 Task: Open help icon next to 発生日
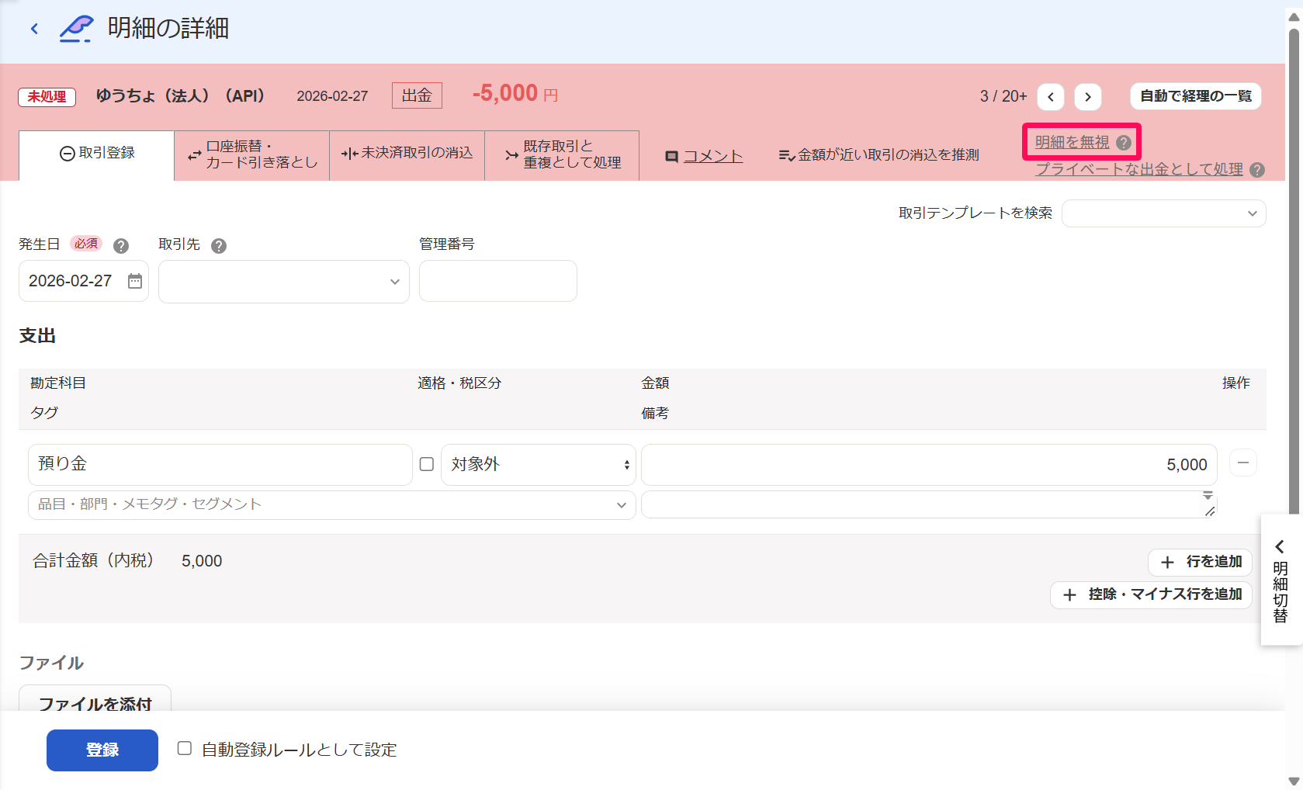click(121, 246)
